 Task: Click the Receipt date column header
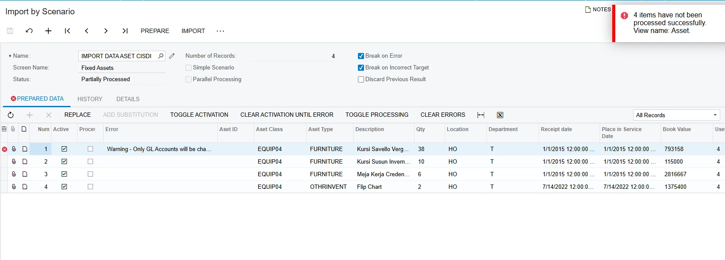(x=569, y=133)
